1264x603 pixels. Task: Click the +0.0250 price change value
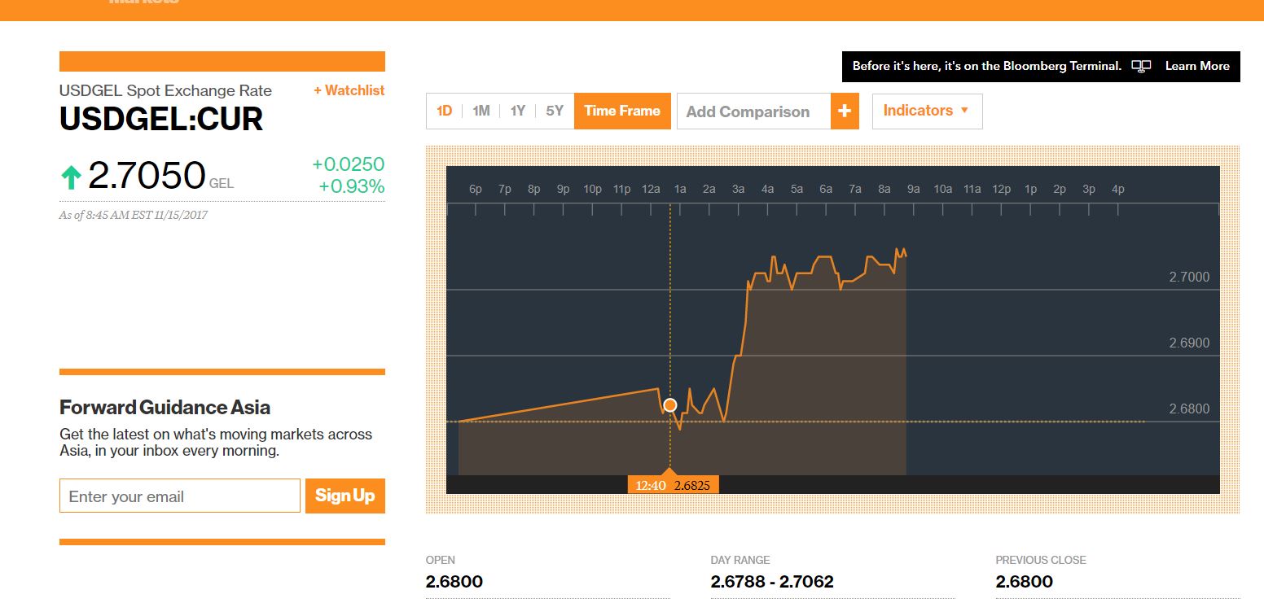pyautogui.click(x=349, y=164)
